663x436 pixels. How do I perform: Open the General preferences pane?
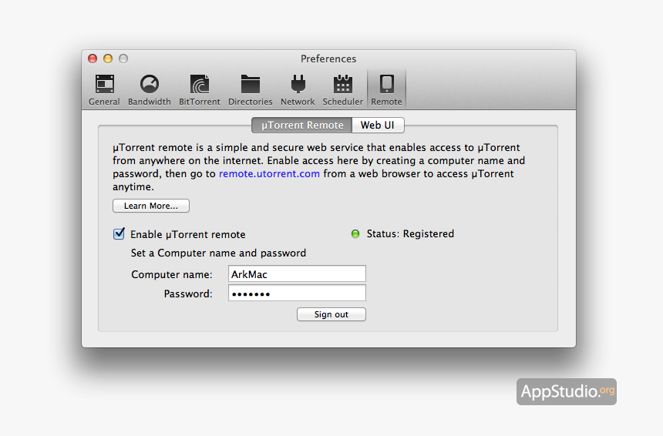104,90
